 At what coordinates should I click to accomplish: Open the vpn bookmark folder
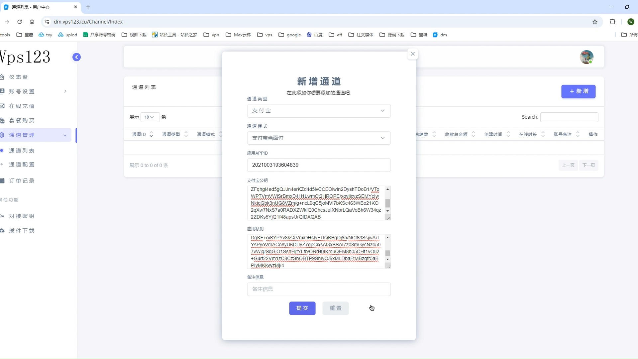coord(211,35)
